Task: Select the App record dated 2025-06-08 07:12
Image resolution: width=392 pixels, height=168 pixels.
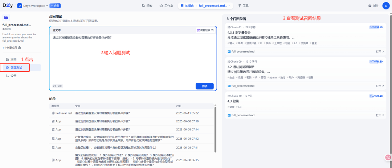Action: 131,139
